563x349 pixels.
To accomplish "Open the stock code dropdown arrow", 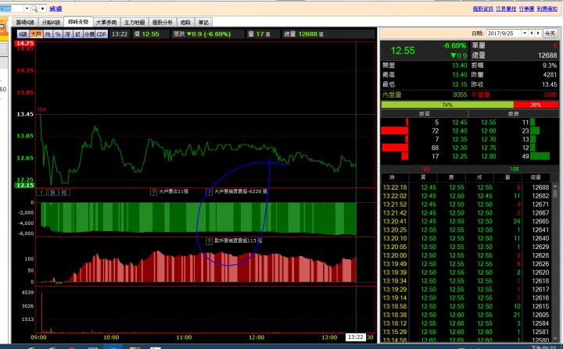I will 27,9.
